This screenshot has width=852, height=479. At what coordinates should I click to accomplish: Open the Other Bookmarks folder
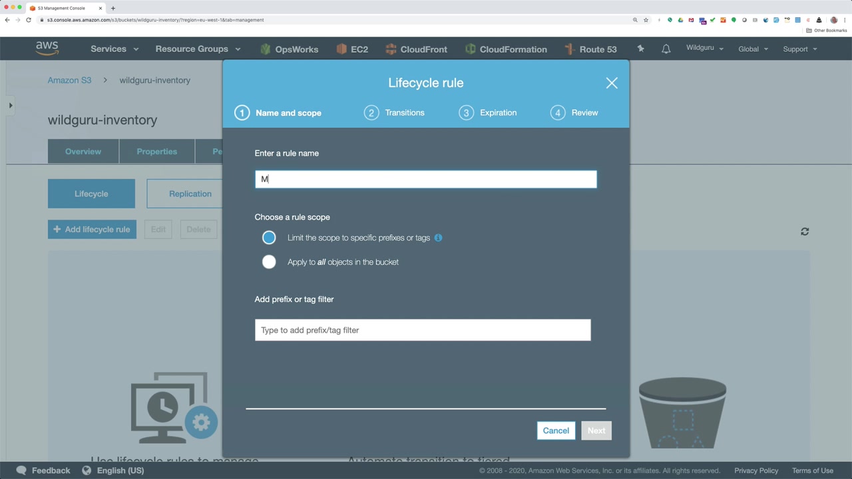(x=827, y=31)
